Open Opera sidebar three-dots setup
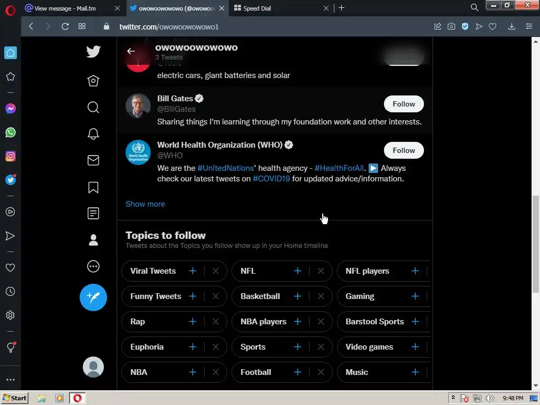 [11, 380]
